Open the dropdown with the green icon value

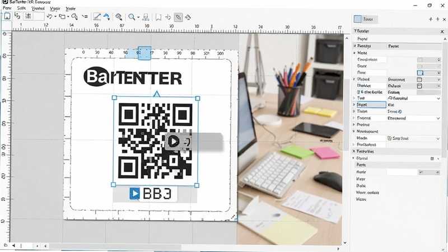438,138
